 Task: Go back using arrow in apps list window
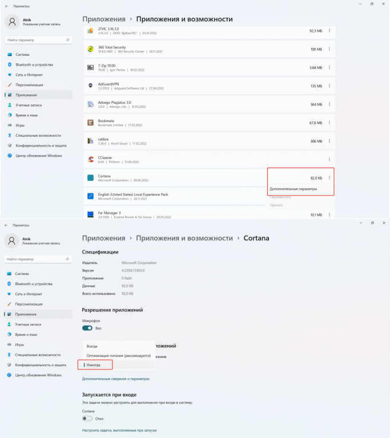pyautogui.click(x=7, y=6)
